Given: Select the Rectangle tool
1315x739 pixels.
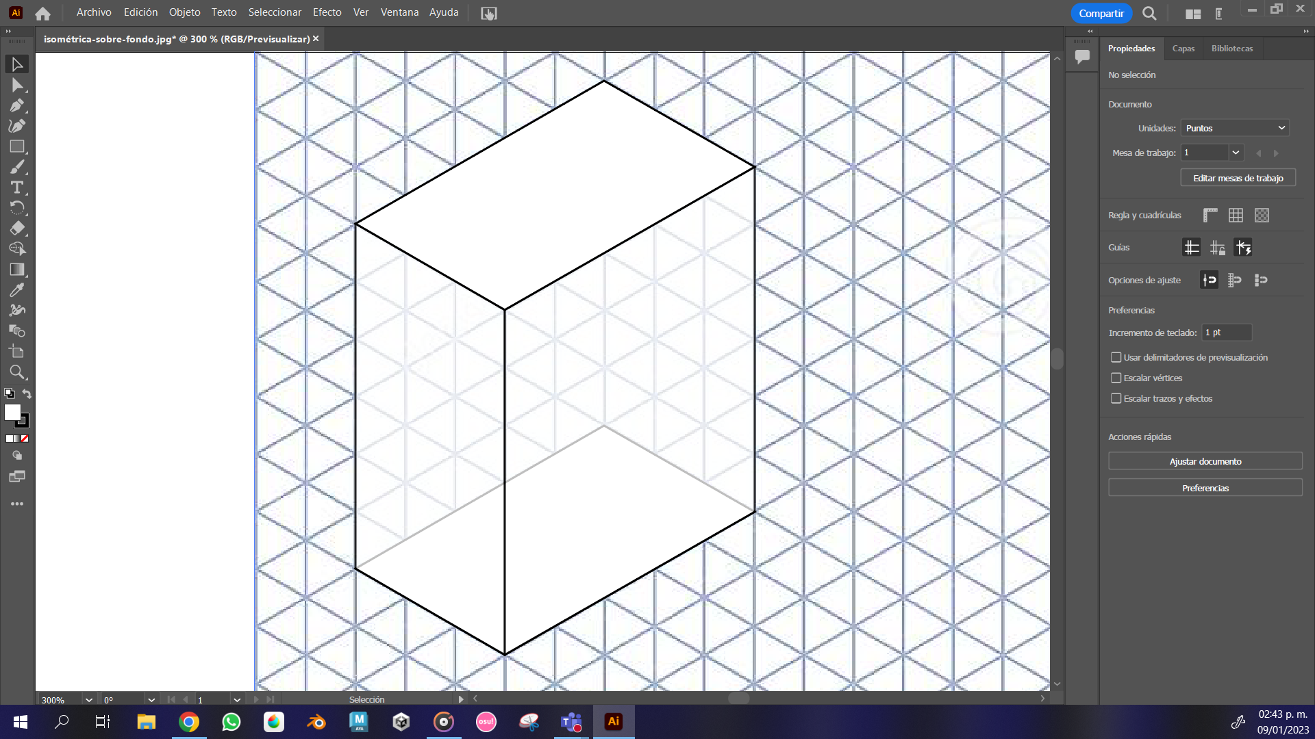Looking at the screenshot, I should pos(17,146).
